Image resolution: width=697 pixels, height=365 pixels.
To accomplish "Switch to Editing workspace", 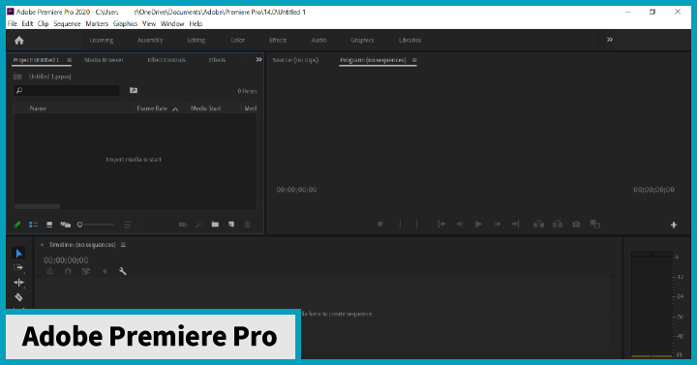I will 196,40.
